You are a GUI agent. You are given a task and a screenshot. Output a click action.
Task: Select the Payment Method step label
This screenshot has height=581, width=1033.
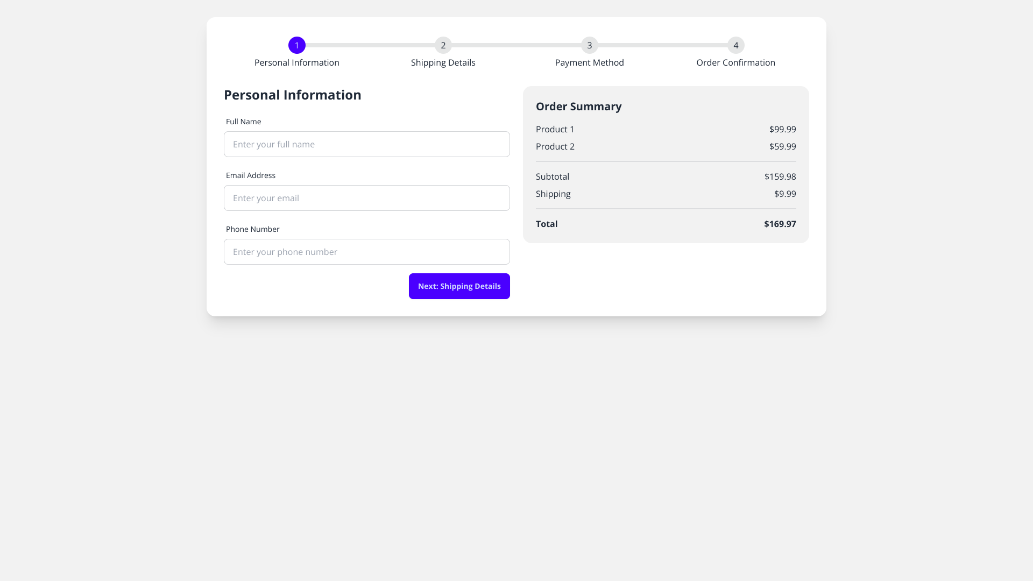pyautogui.click(x=590, y=63)
